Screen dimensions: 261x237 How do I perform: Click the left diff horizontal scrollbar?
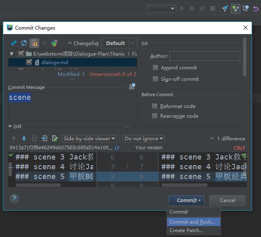tap(38, 185)
